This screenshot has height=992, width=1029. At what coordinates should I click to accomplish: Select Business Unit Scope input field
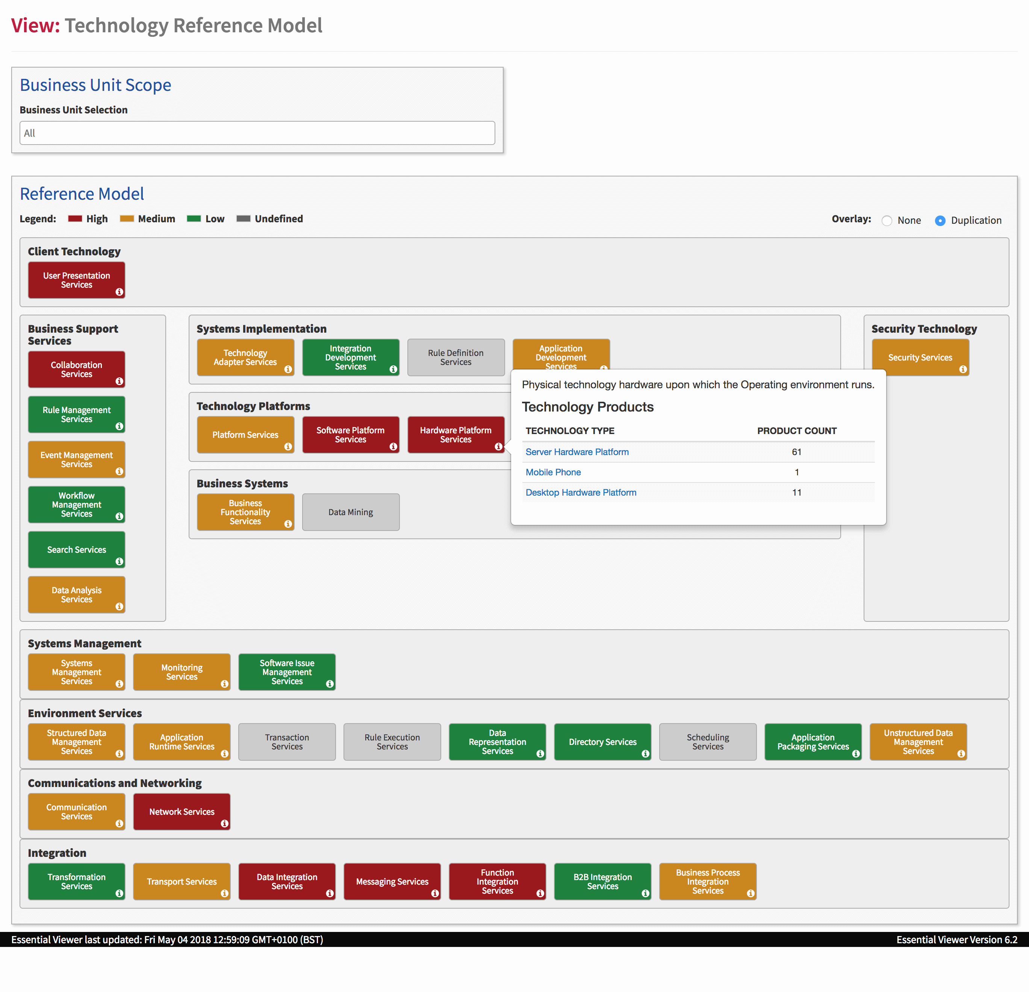257,133
